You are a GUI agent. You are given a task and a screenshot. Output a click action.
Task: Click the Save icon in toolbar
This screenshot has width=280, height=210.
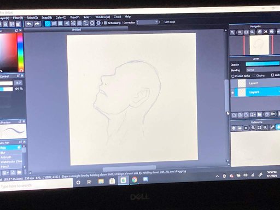pyautogui.click(x=5, y=24)
